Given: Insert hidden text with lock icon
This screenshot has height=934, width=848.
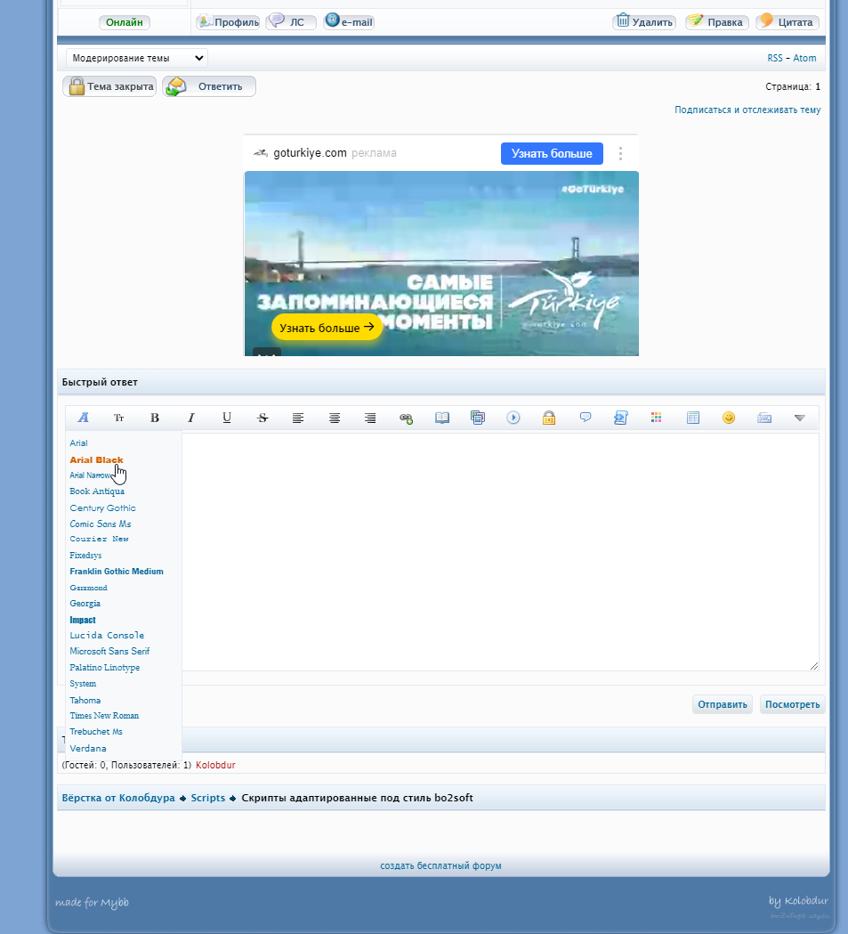Looking at the screenshot, I should (549, 418).
